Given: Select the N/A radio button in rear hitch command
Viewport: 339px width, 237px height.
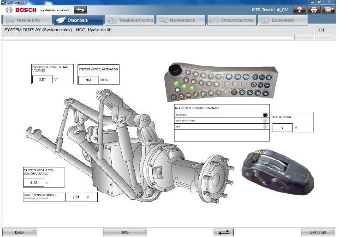Looking at the screenshot, I should click(265, 127).
